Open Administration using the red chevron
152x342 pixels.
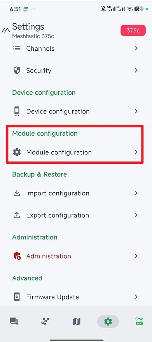[136, 256]
